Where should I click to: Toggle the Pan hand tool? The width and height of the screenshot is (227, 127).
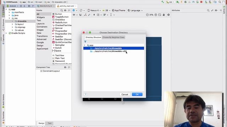click(164, 15)
